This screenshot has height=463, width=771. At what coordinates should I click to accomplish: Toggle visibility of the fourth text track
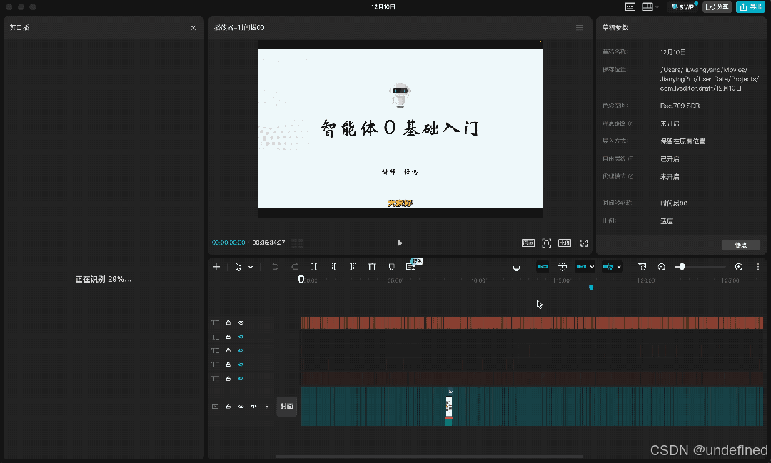coord(241,365)
